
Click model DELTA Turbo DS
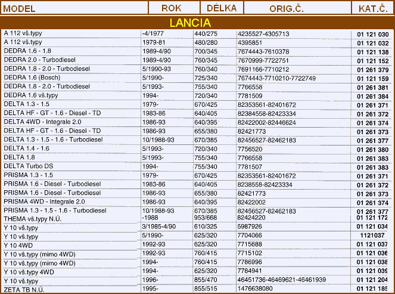29,166
